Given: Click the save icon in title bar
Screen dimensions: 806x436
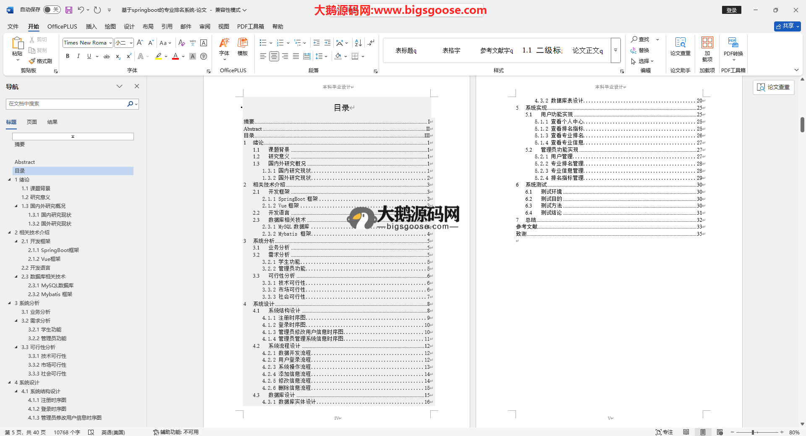Looking at the screenshot, I should pos(69,10).
